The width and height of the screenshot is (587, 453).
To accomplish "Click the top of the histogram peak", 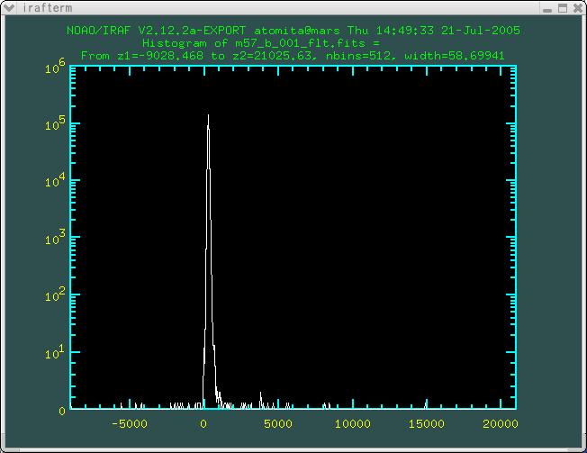I will click(208, 116).
